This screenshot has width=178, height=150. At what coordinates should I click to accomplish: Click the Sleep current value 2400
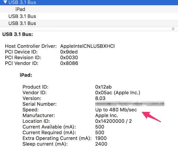tap(101, 144)
